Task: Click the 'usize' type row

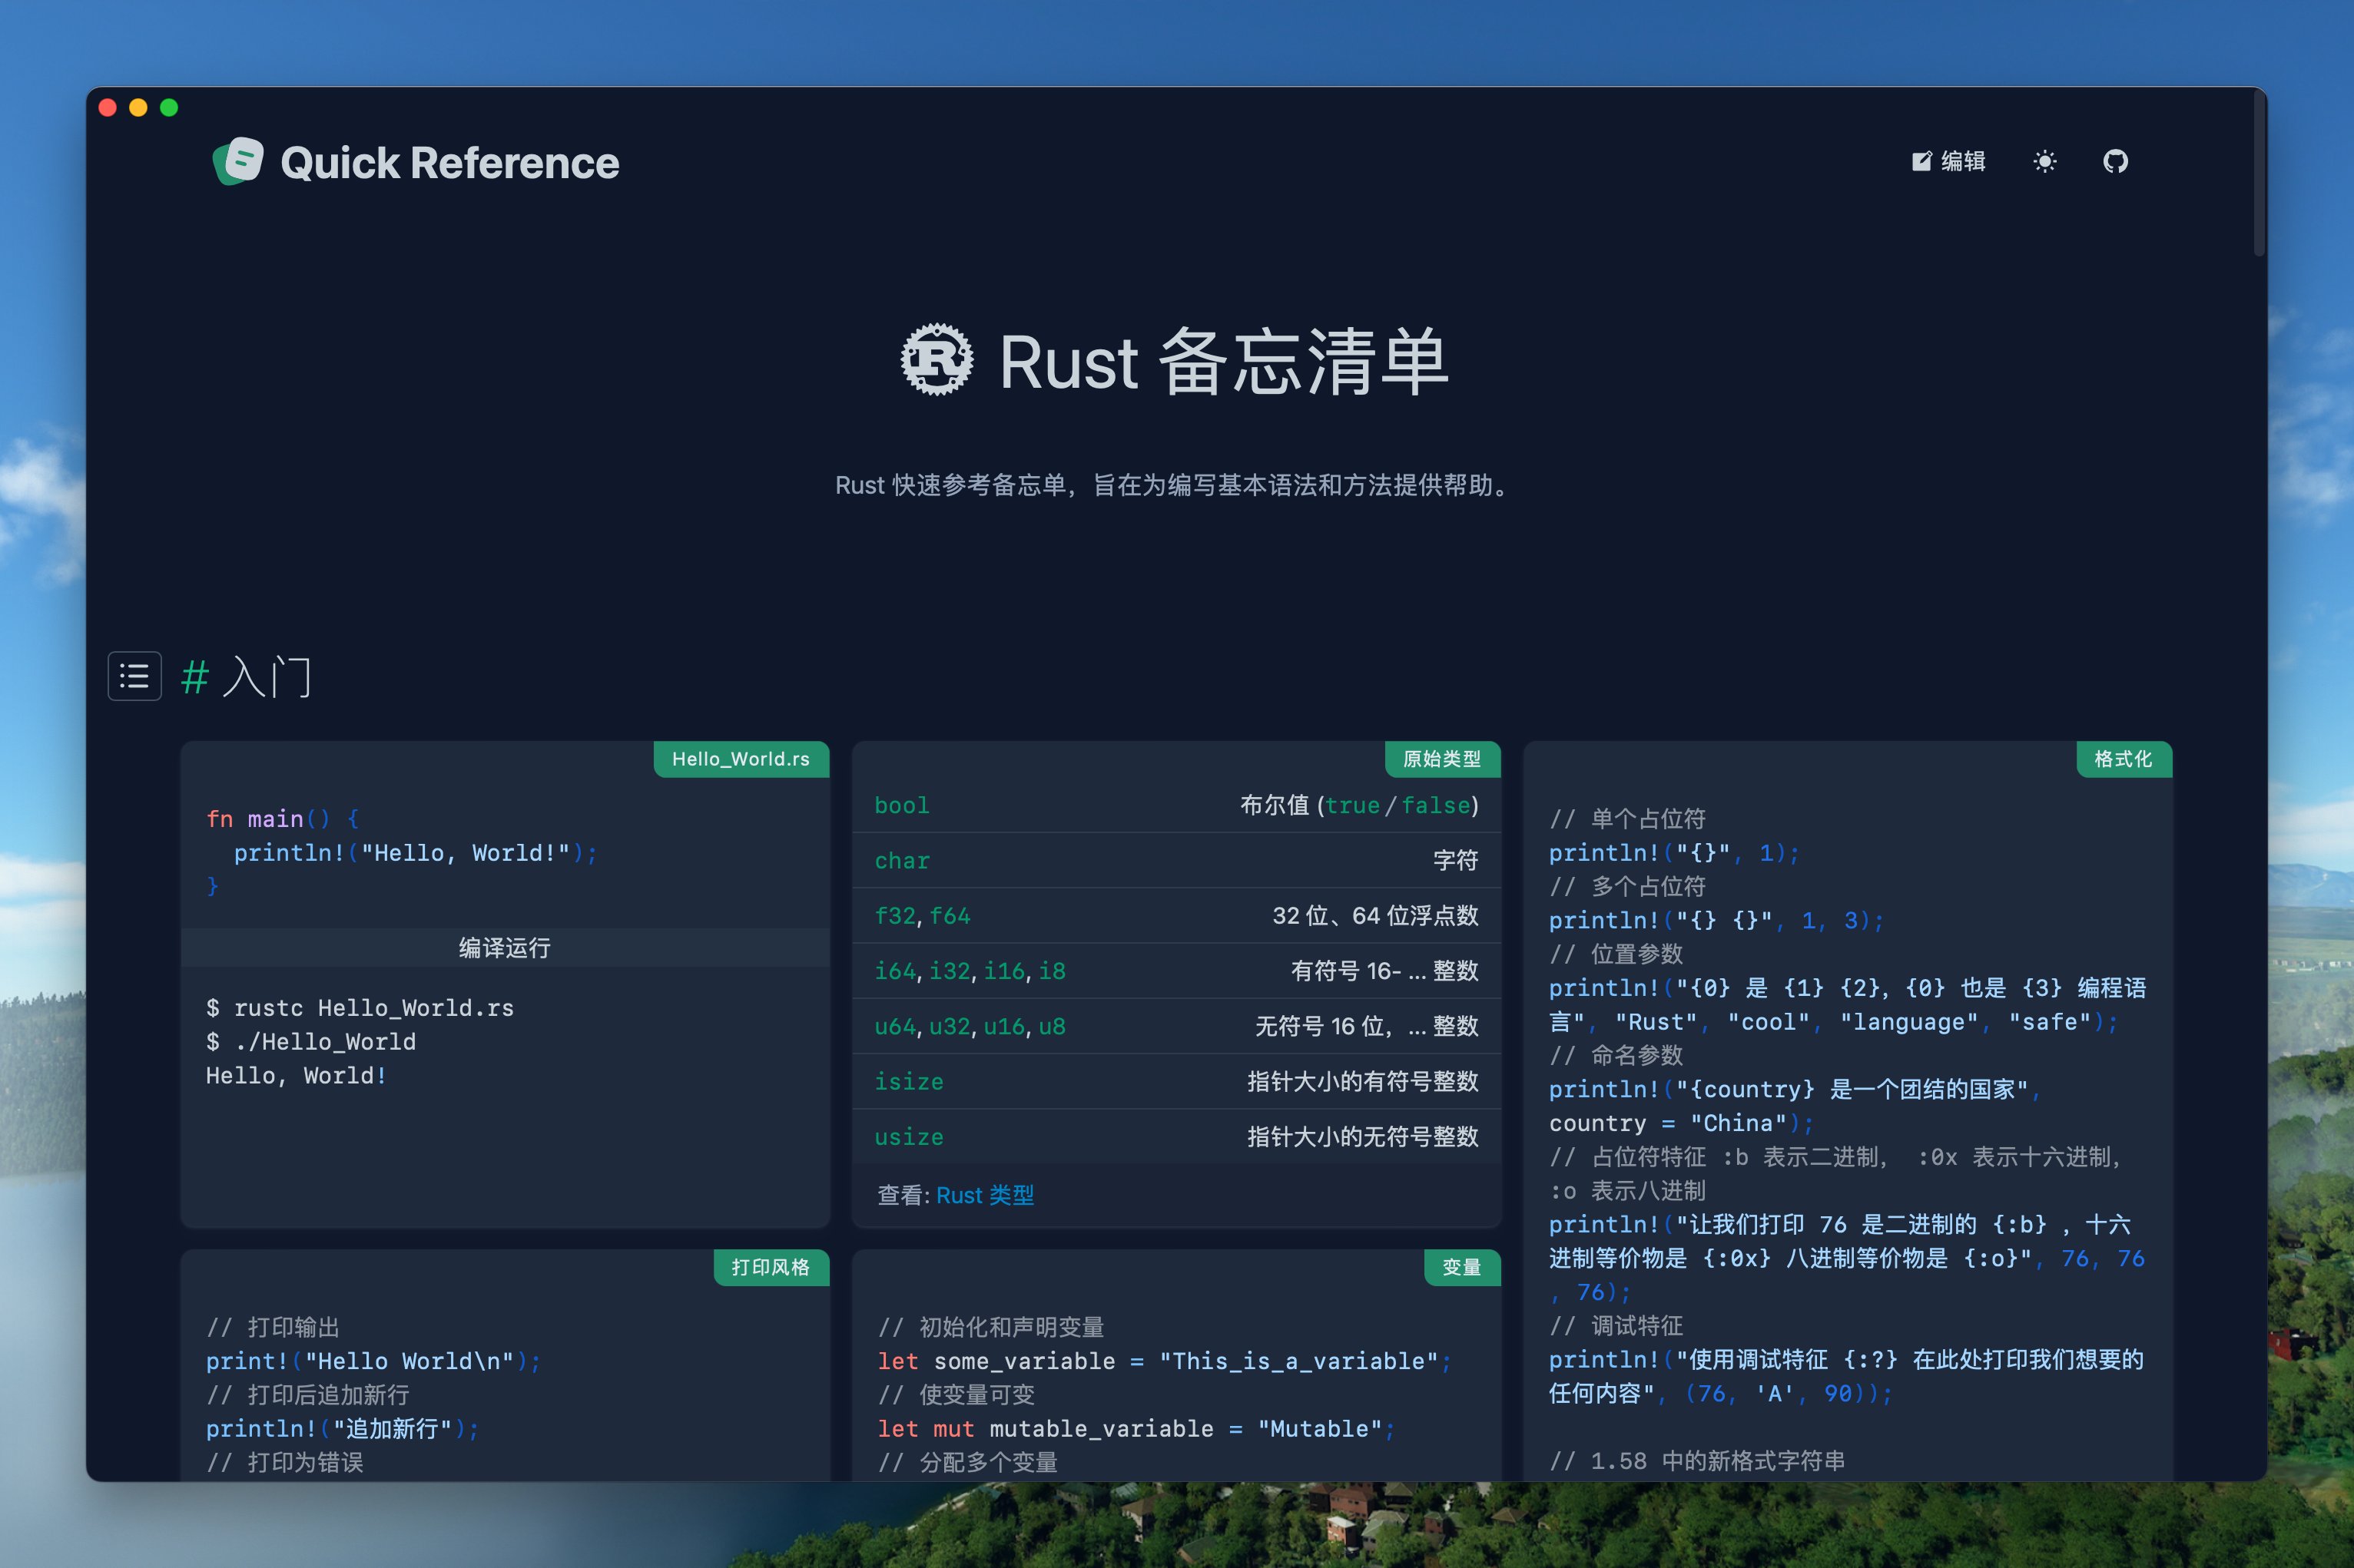Action: [x=1176, y=1136]
